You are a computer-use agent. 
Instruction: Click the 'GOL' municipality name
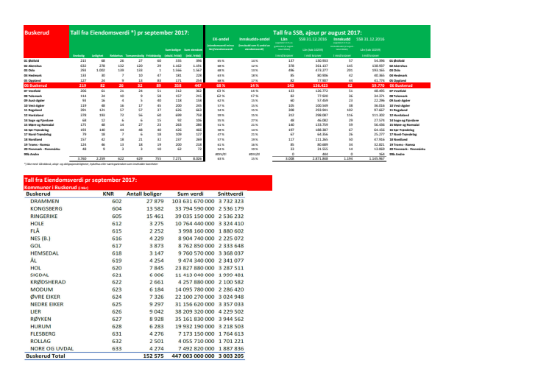36,246
